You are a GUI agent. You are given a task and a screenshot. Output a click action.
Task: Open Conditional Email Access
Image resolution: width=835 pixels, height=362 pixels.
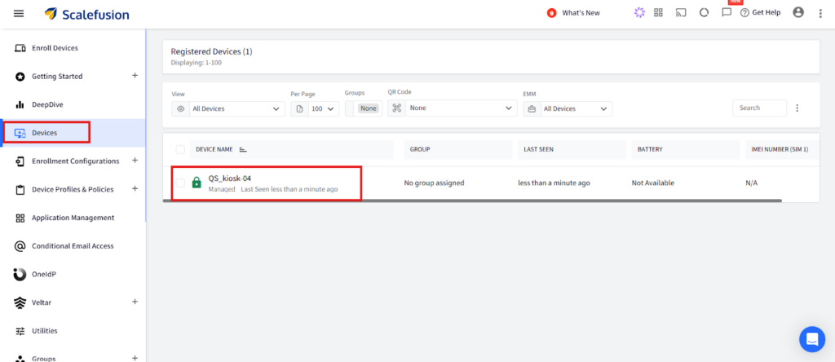click(x=73, y=246)
